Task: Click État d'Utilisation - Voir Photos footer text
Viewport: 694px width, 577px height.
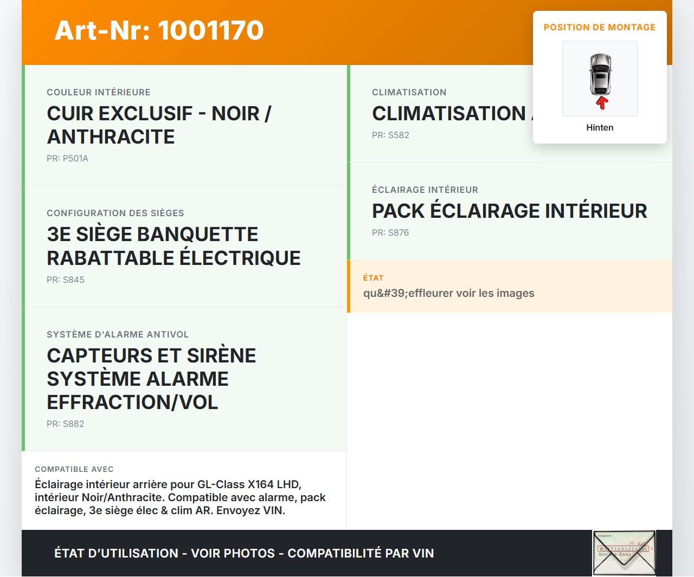Action: coord(243,553)
